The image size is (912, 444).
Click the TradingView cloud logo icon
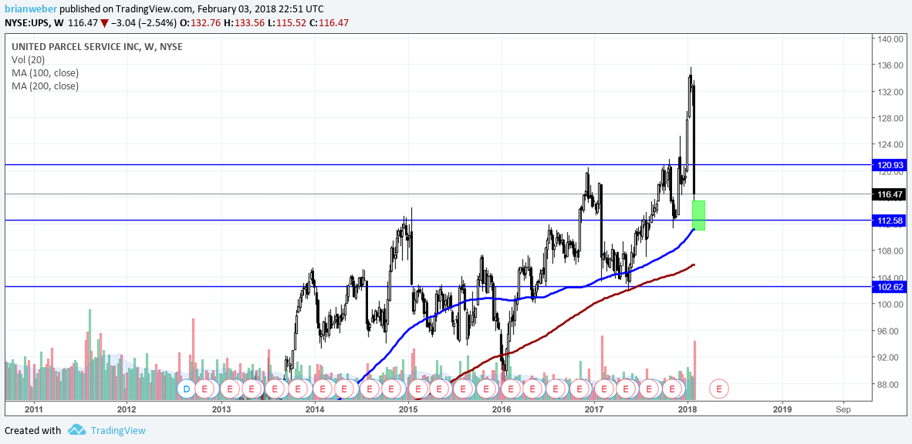pyautogui.click(x=77, y=430)
